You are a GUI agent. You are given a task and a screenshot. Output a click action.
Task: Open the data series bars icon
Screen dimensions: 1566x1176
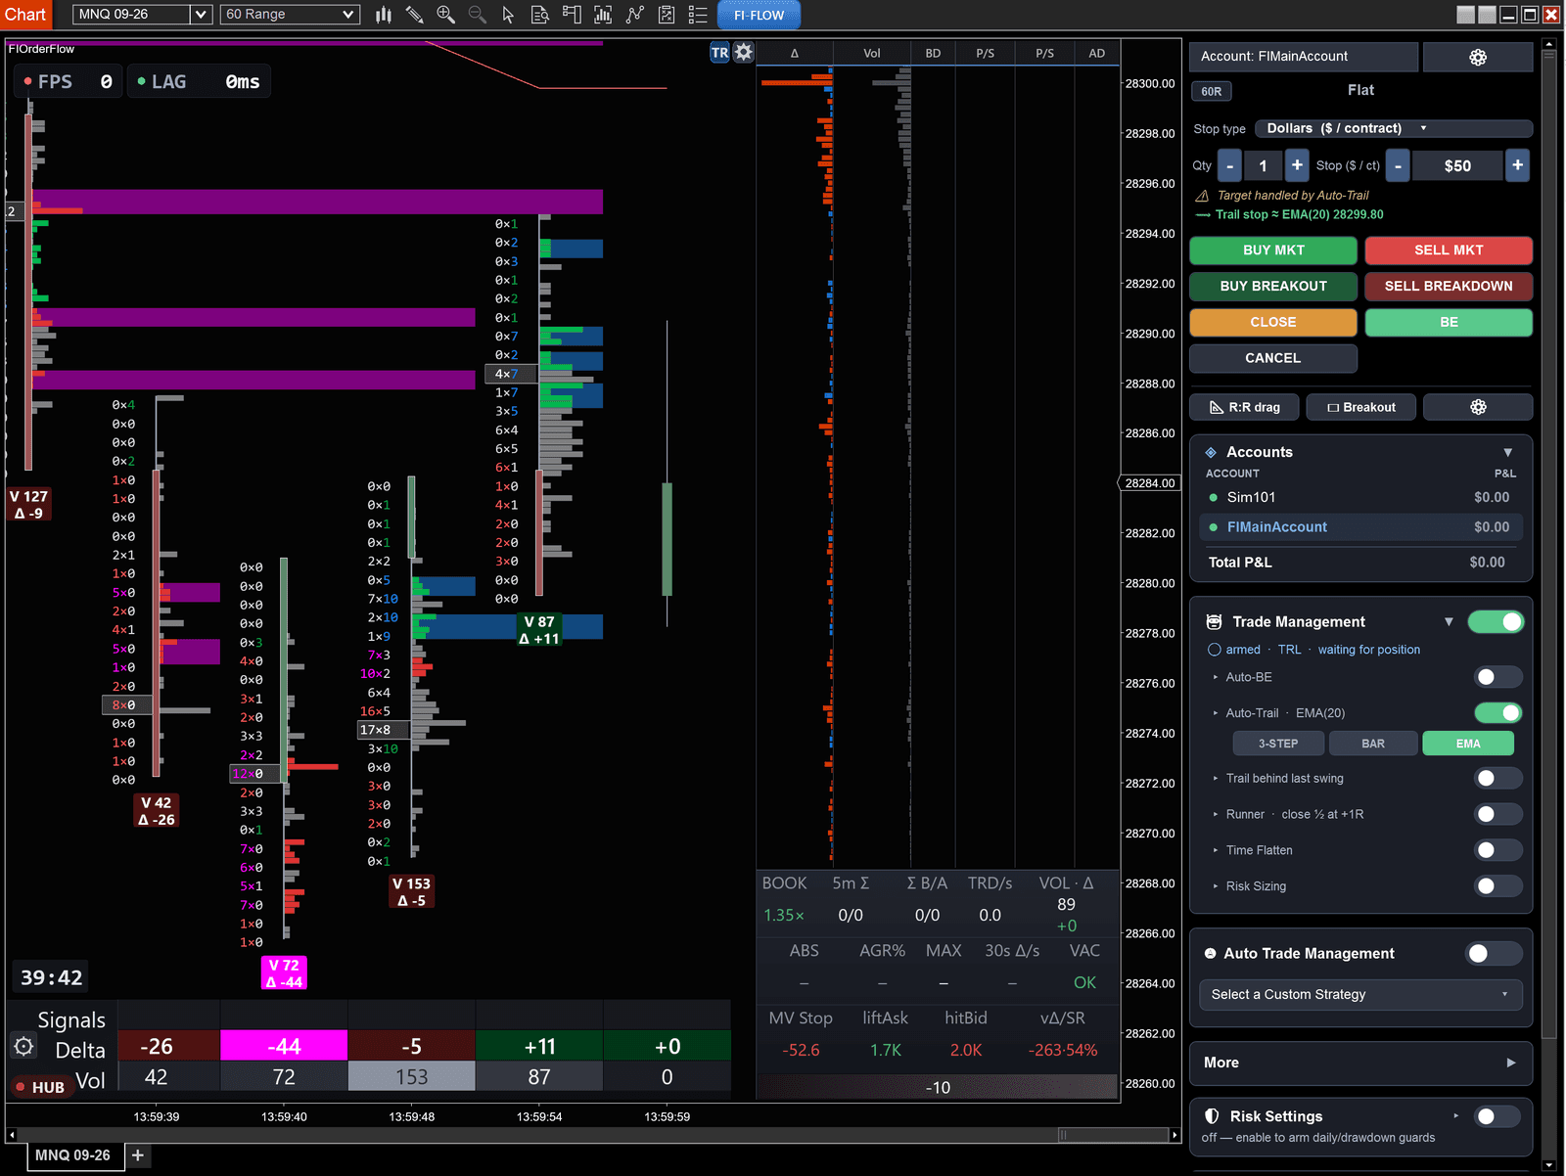[603, 14]
